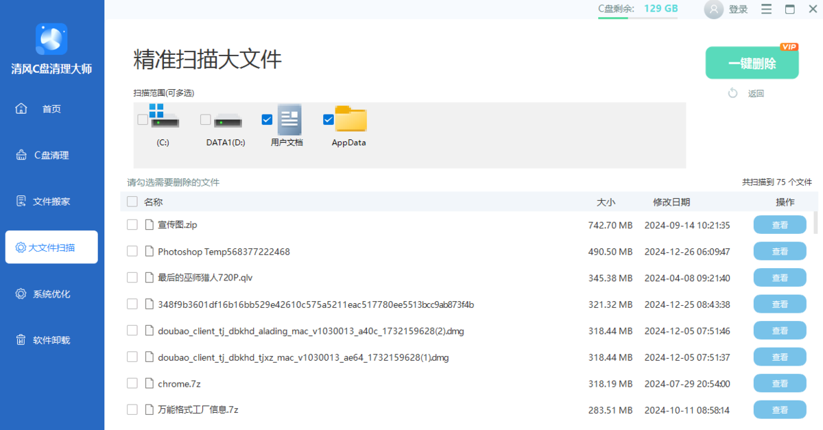Check the 宣传图.zip file for deletion
This screenshot has height=430, width=823.
coord(132,225)
